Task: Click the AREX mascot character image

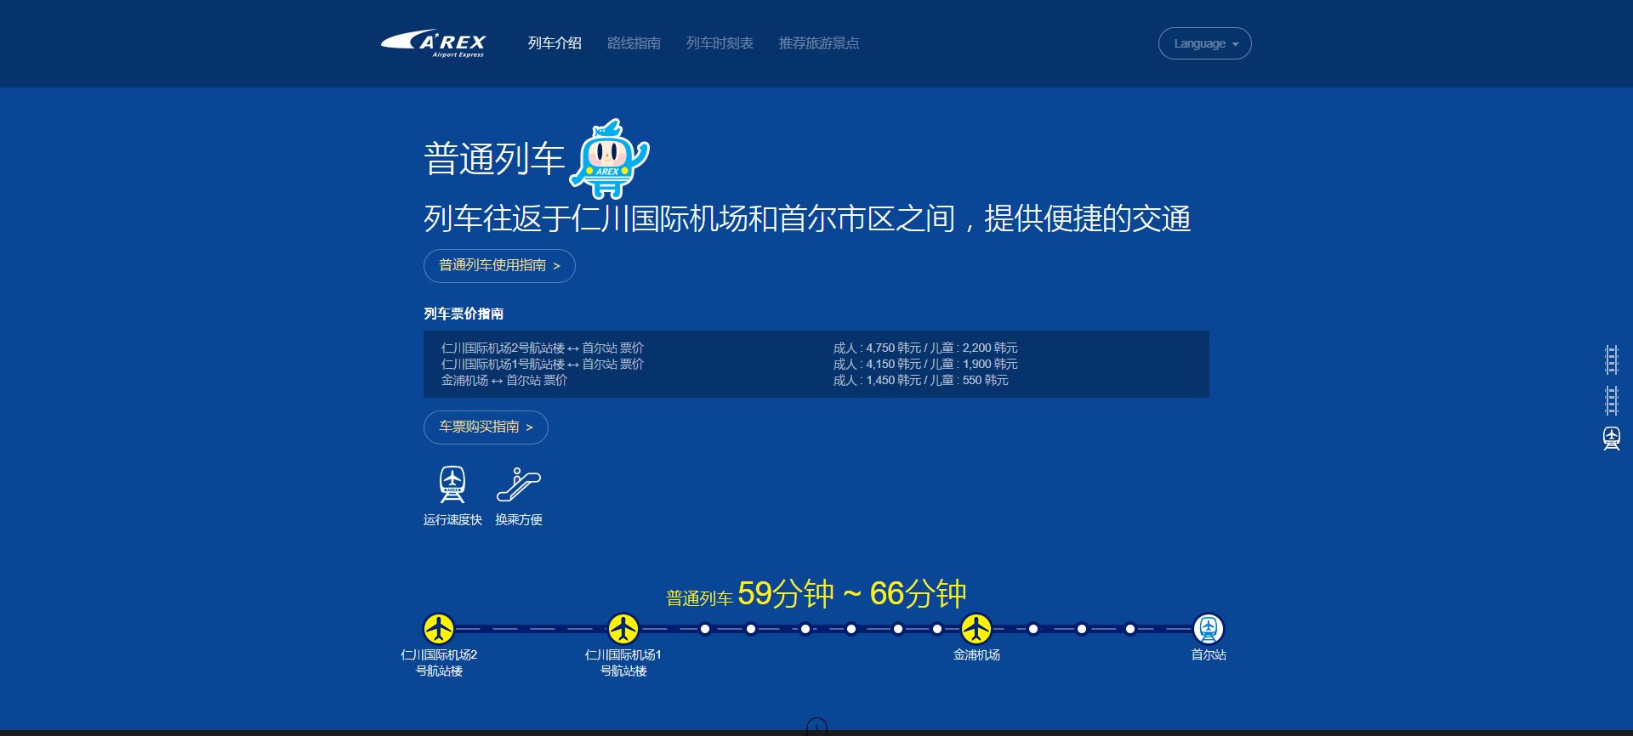Action: pos(609,158)
